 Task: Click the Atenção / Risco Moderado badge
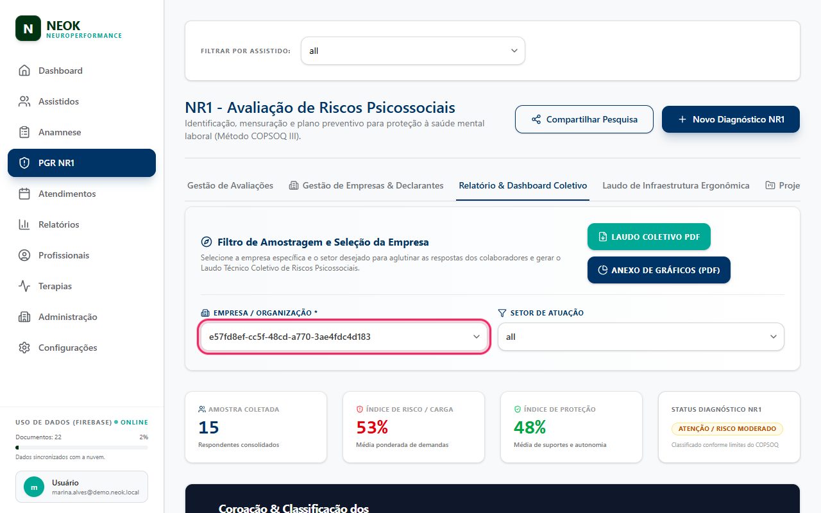(727, 428)
